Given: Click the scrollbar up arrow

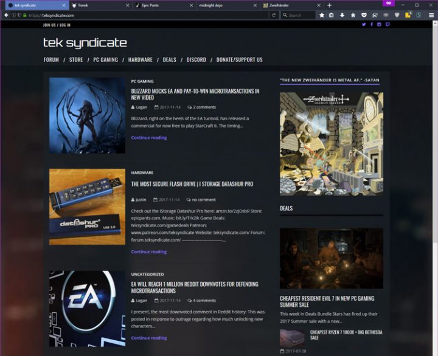Looking at the screenshot, I should 435,24.
